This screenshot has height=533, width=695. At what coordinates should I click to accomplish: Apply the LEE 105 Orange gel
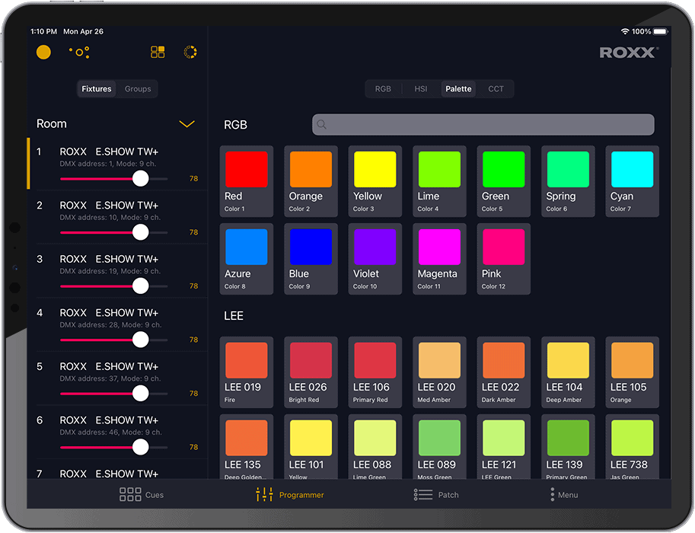click(x=632, y=372)
